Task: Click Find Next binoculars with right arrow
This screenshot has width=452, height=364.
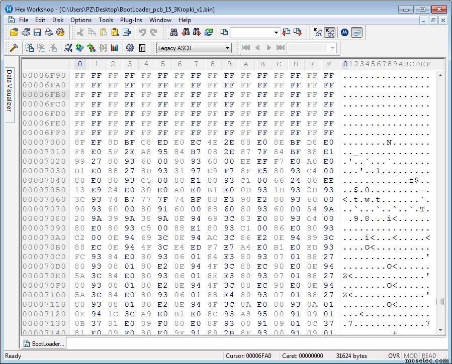Action: tap(197, 32)
